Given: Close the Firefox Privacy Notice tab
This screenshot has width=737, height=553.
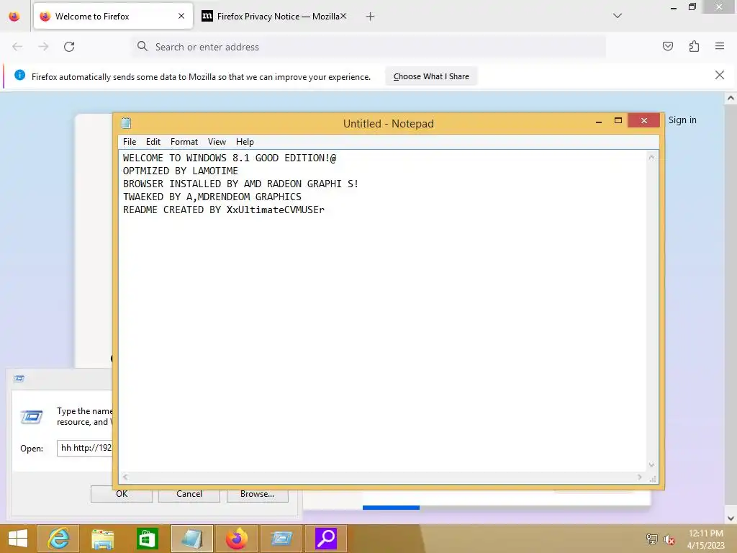Looking at the screenshot, I should (x=343, y=16).
